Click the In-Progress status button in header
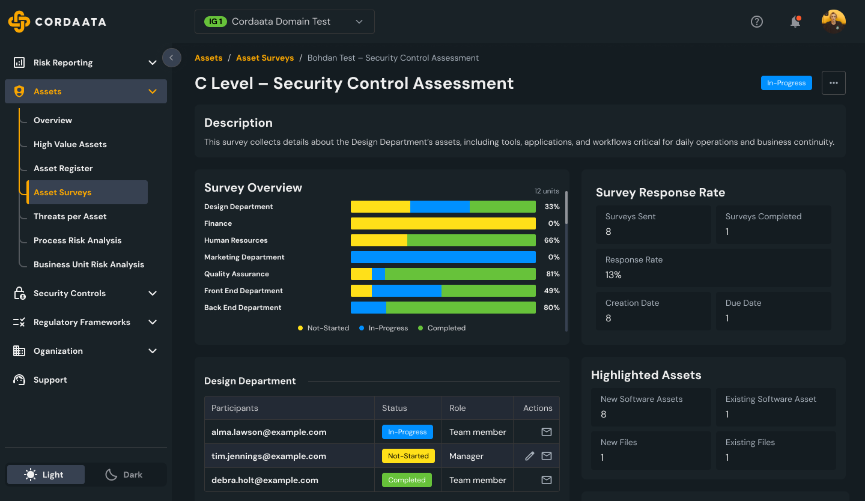865x501 pixels. [786, 83]
